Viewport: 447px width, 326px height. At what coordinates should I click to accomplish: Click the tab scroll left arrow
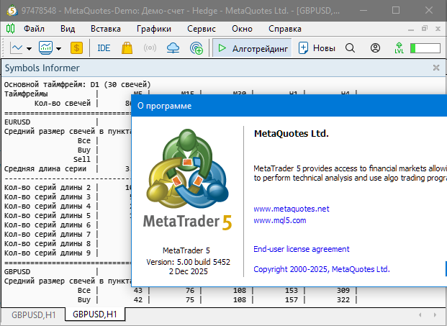[x=420, y=315]
